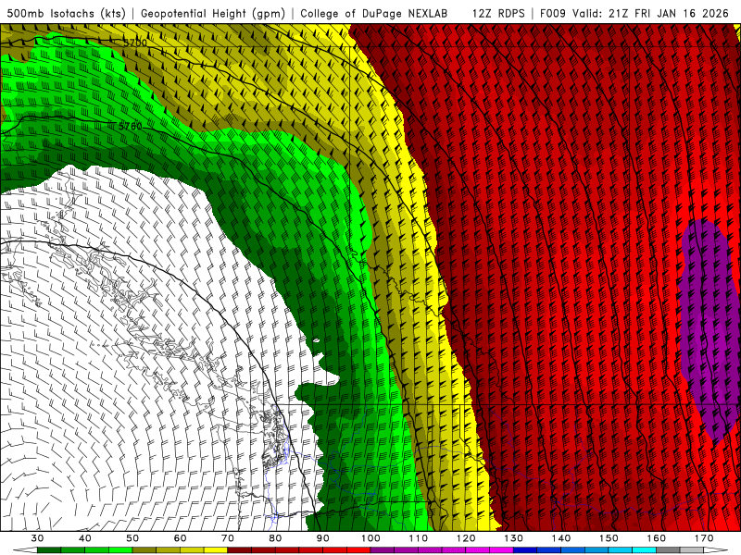The height and width of the screenshot is (555, 741).
Task: Click the '5700' height contour label
Action: click(x=135, y=43)
